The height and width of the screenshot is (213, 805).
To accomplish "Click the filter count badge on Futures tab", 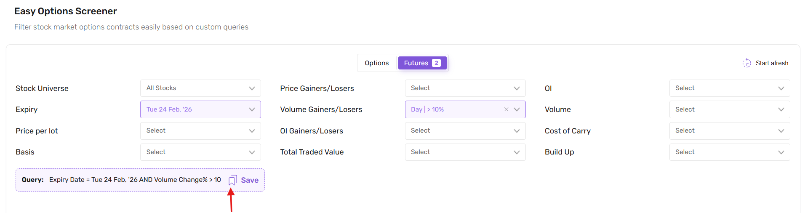I will [x=436, y=63].
